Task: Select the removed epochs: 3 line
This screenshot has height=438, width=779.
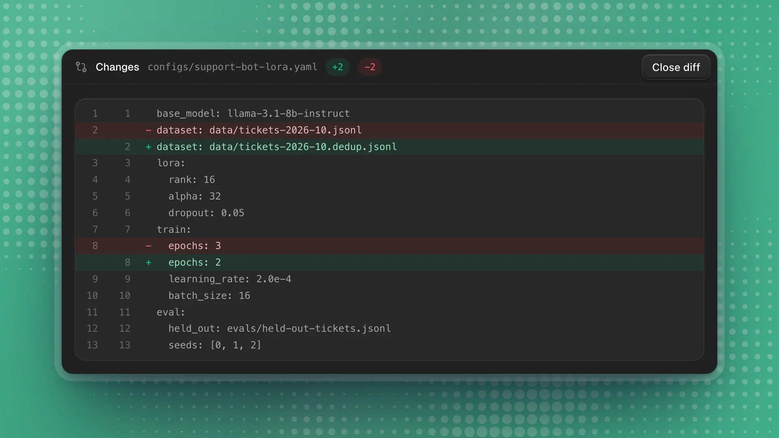Action: (389, 246)
